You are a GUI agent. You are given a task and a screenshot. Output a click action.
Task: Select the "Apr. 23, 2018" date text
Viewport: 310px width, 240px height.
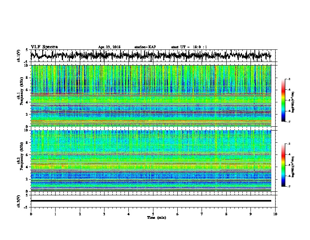(x=109, y=47)
